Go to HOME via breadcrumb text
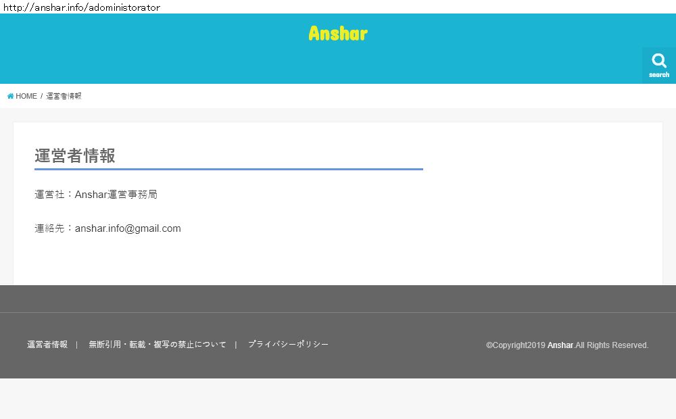Screen dimensions: 676x419 pos(26,97)
